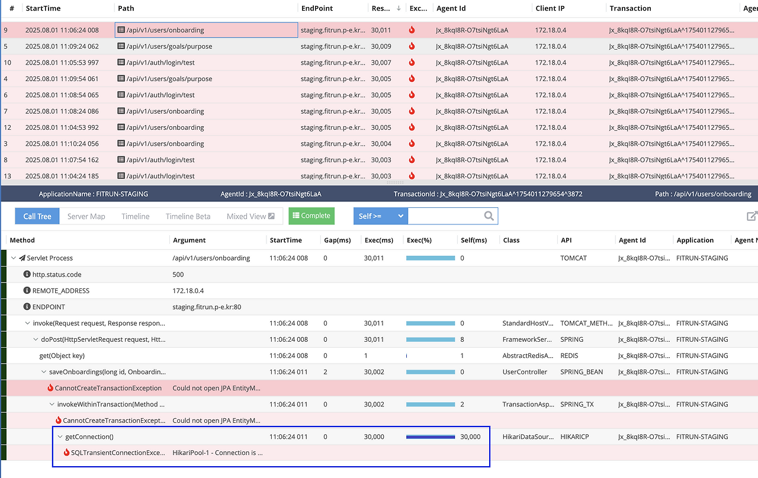Switch to the Call Tree tab
Viewport: 758px width, 478px height.
37,216
